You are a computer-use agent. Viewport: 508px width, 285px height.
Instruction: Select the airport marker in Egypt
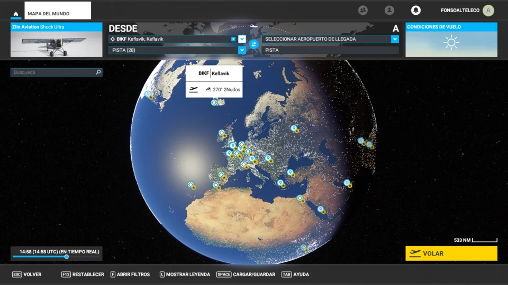tap(301, 198)
